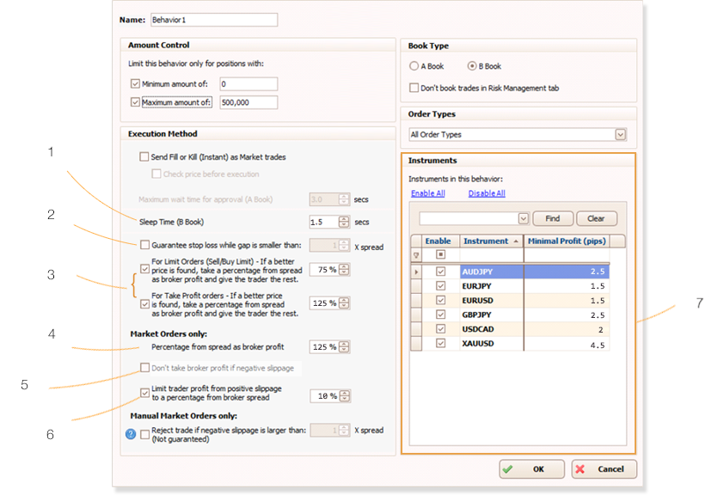Check Don't book trades in Risk Management tab
Image resolution: width=724 pixels, height=495 pixels.
tap(414, 88)
